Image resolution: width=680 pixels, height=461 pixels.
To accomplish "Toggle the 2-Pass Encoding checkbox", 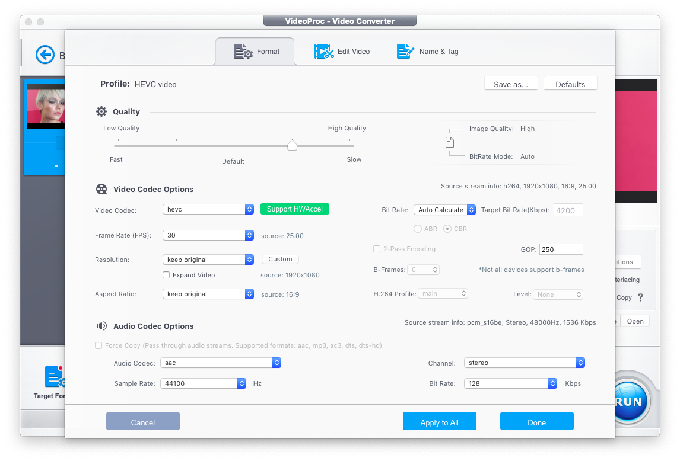I will (x=377, y=249).
